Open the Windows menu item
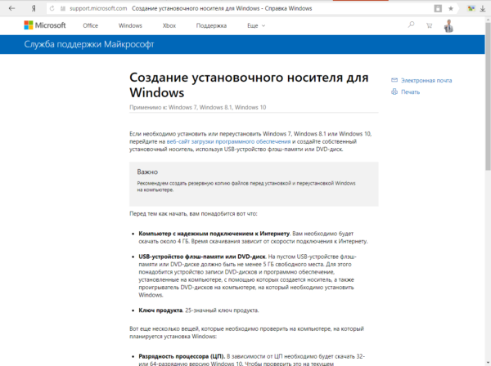Screen dimensions: 491x366 [130, 25]
